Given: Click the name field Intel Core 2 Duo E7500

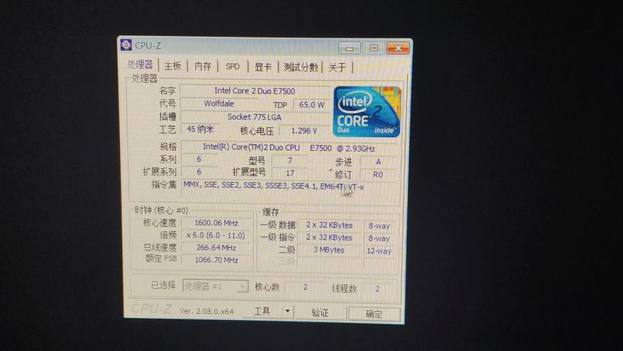Looking at the screenshot, I should 255,91.
